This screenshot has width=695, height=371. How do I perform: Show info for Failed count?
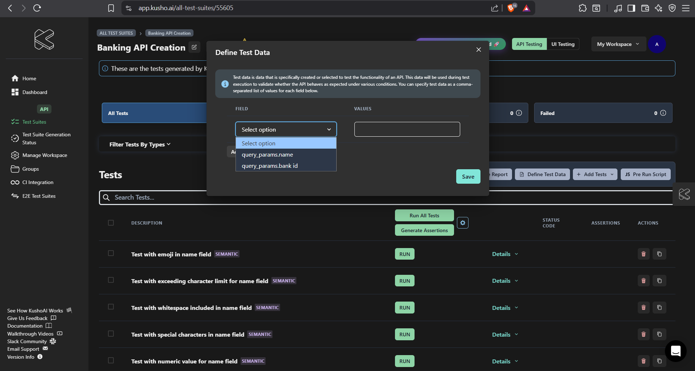pos(663,113)
